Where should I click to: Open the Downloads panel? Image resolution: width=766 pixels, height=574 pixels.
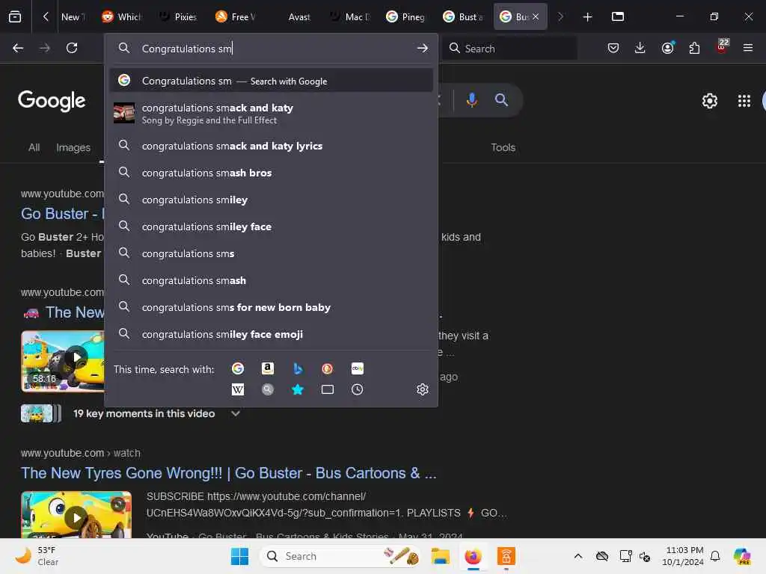tap(640, 48)
